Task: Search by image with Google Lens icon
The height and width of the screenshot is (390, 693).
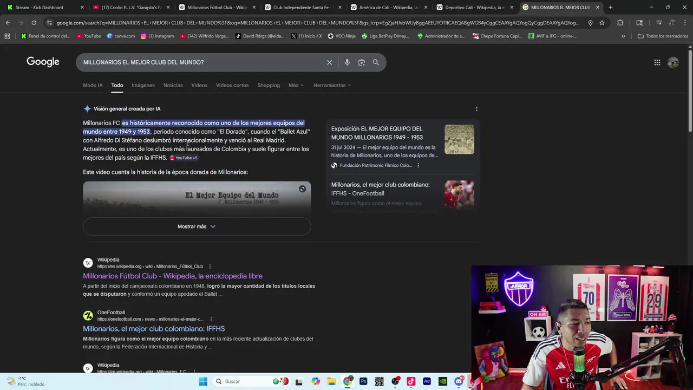Action: click(361, 62)
